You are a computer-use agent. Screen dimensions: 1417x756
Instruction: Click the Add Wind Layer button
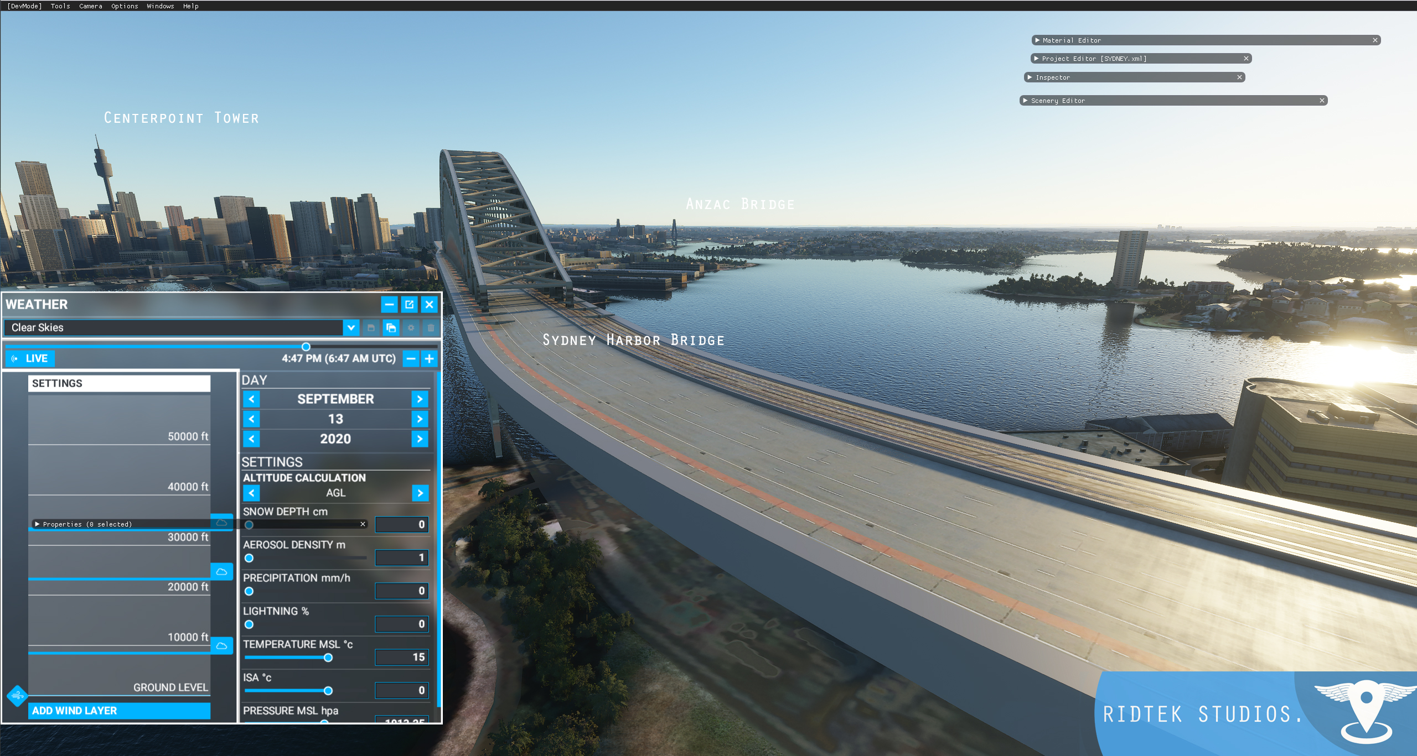point(119,711)
